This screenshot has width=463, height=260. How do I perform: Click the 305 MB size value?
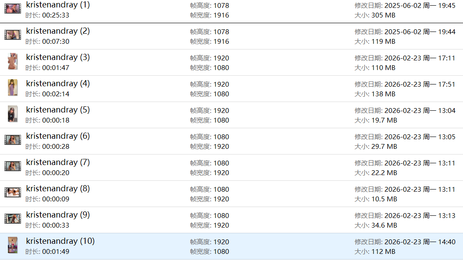click(383, 15)
